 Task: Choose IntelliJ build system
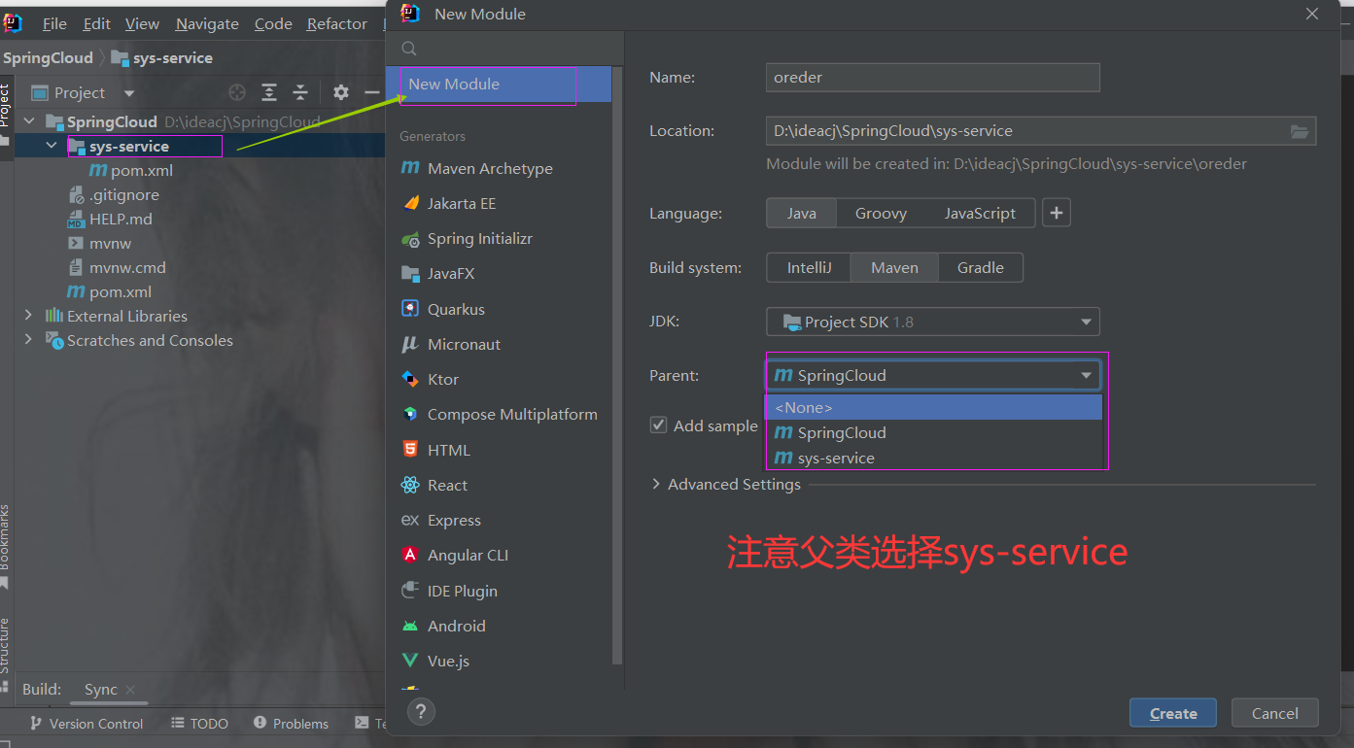(809, 267)
